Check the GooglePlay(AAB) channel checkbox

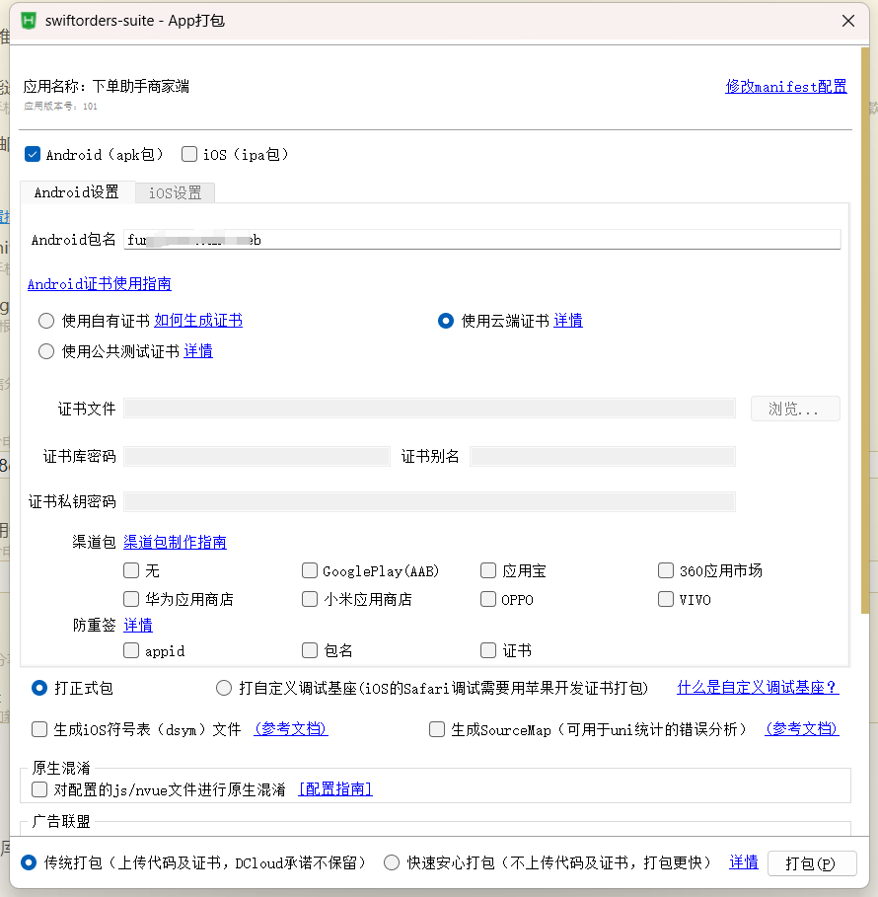310,570
